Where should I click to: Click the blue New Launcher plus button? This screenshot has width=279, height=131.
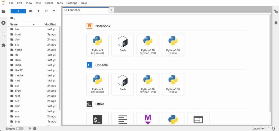[x=18, y=11]
